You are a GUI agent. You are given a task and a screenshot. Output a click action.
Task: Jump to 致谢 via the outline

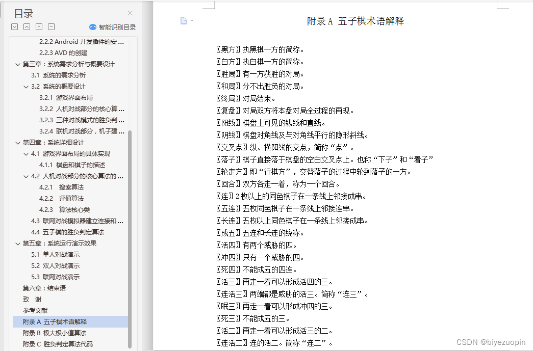click(x=32, y=299)
